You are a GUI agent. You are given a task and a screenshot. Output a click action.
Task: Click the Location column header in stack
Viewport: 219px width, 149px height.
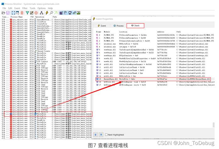123,32
